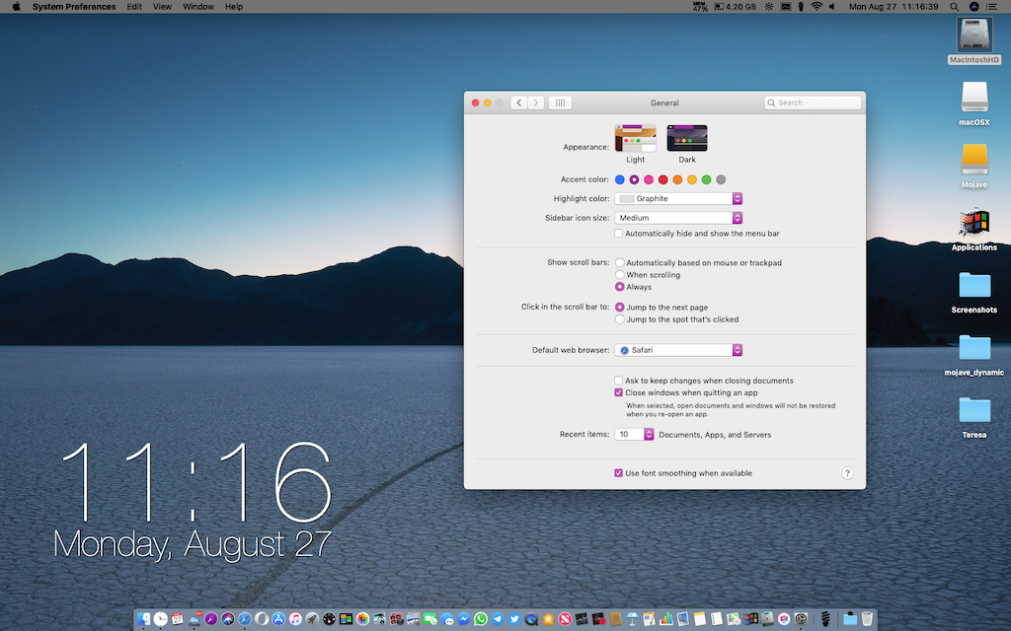Enable automatically hide and show menu bar
The image size is (1011, 631).
618,233
